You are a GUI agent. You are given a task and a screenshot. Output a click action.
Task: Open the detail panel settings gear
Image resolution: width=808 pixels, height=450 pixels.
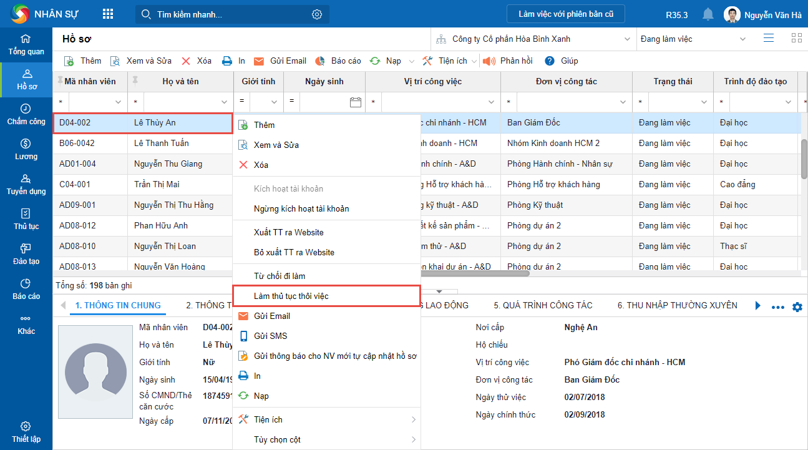pyautogui.click(x=797, y=307)
